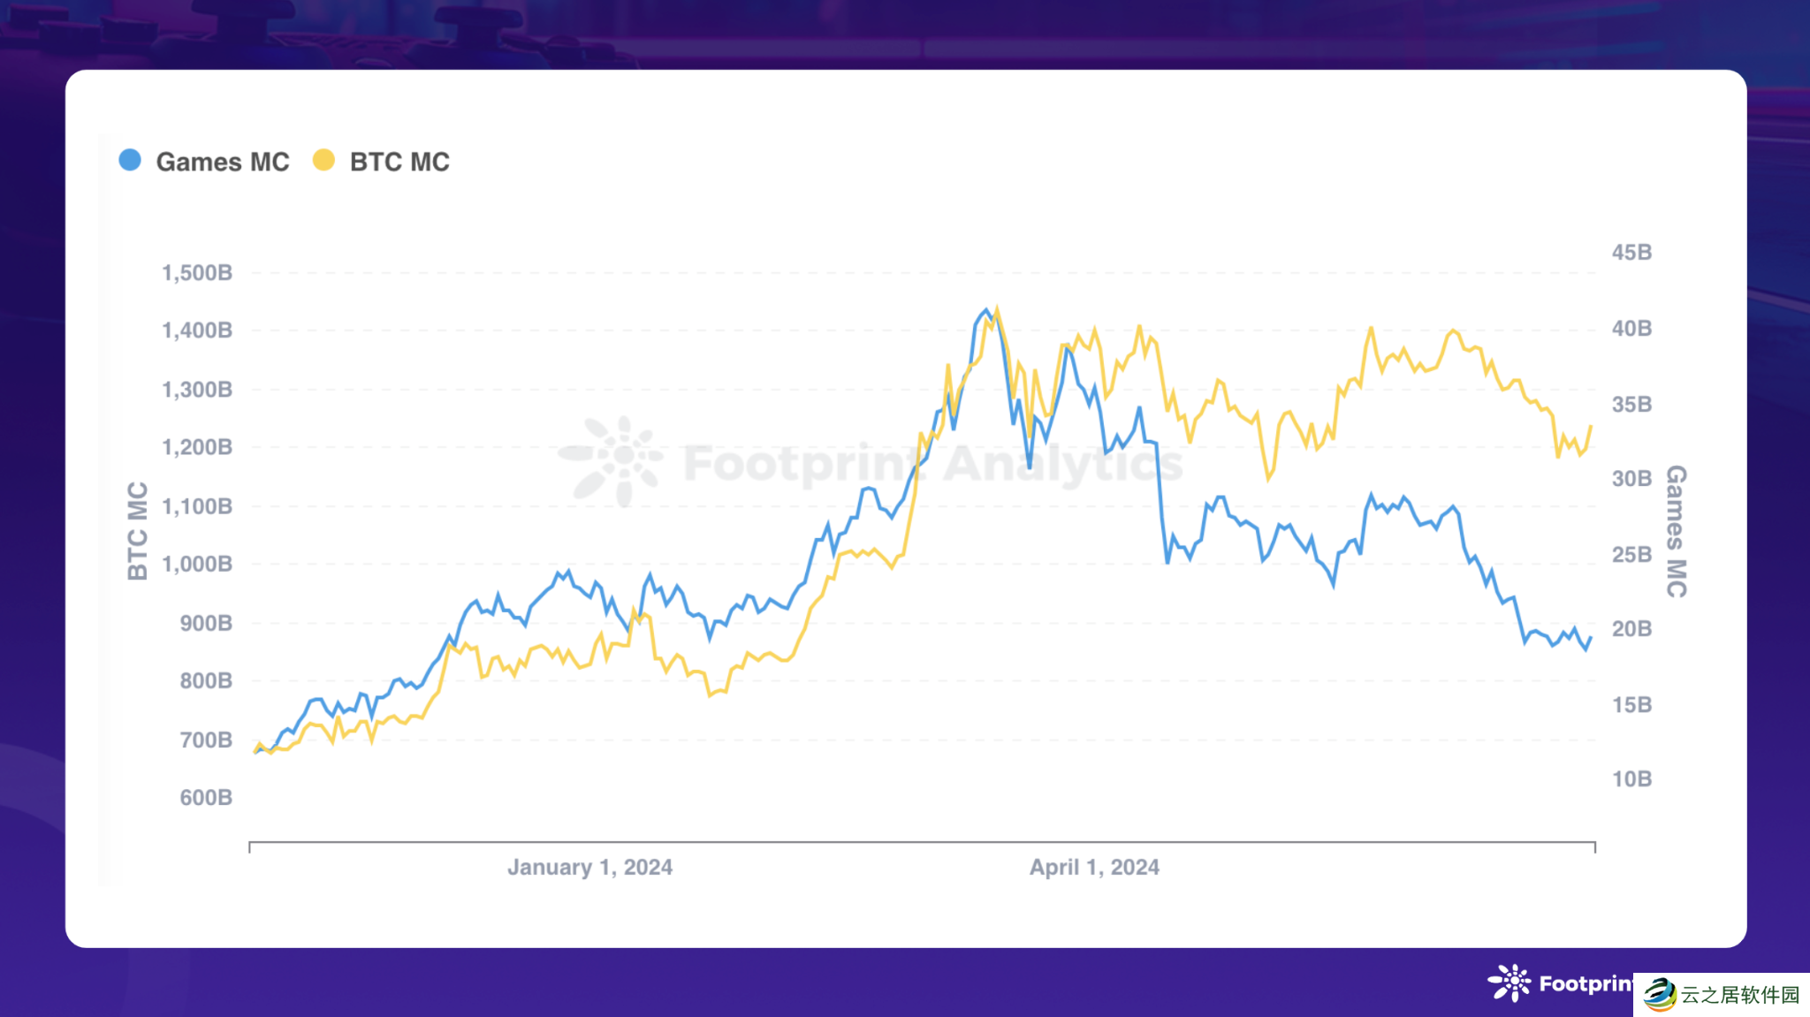Select the April 1, 2024 axis label
1810x1017 pixels.
point(1094,867)
